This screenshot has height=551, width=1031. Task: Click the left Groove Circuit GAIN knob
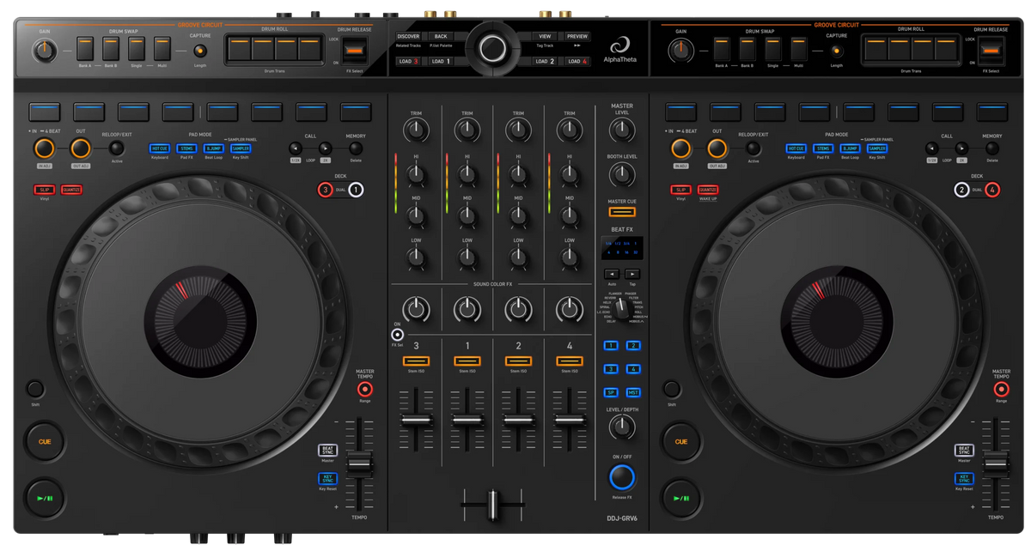point(45,51)
